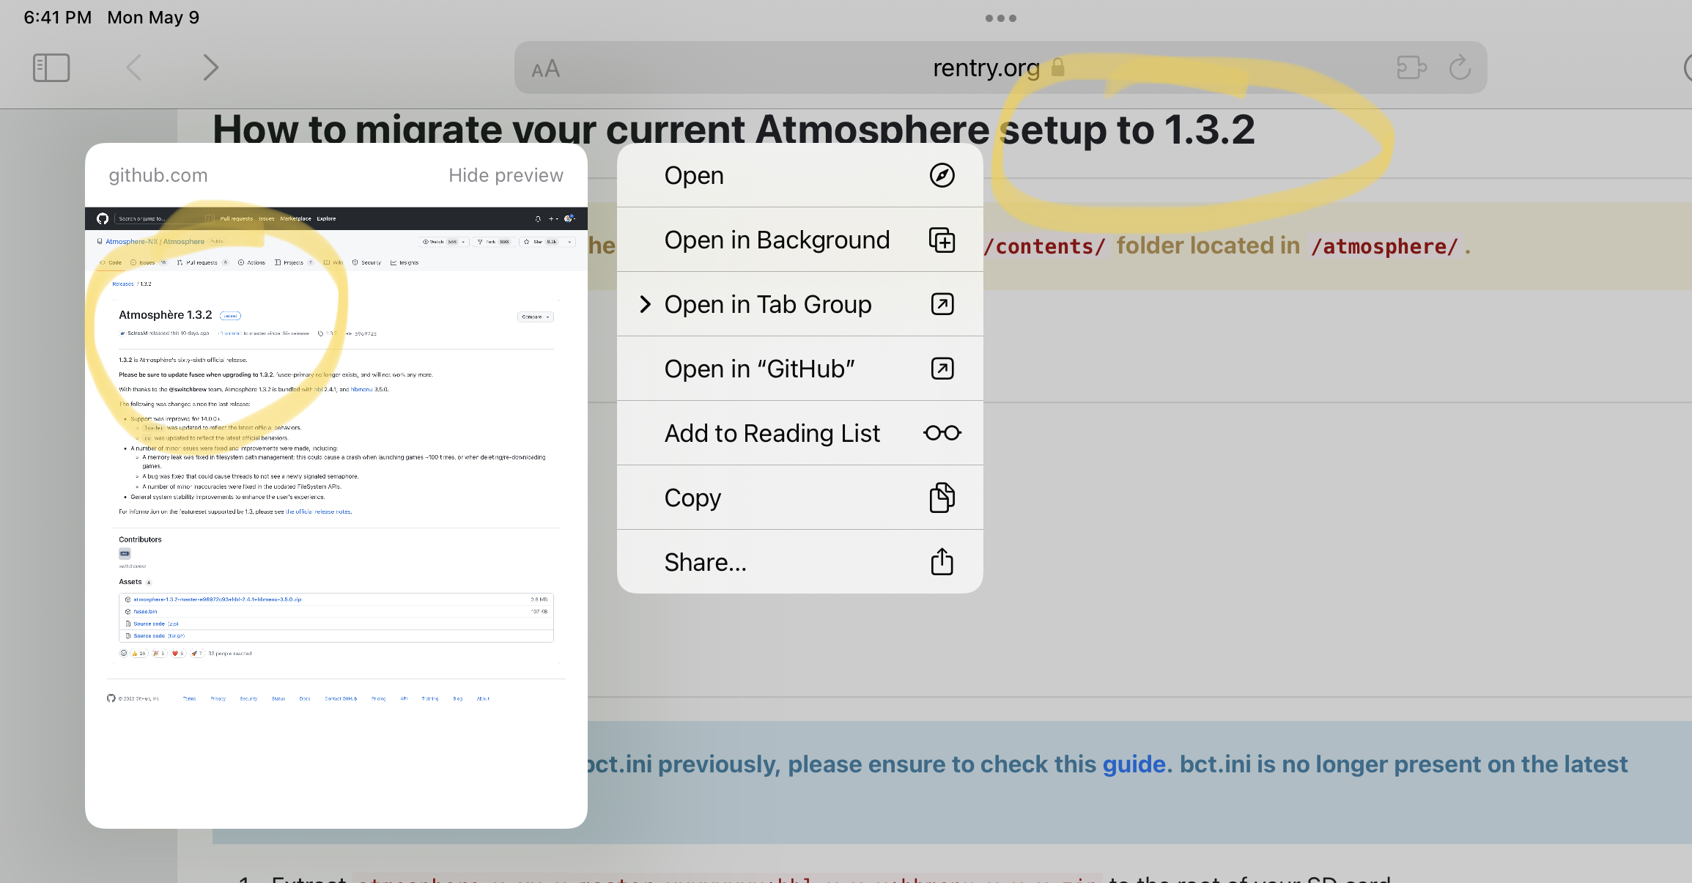1692x883 pixels.
Task: Open the GitHub page preview thumbnail
Action: point(336,517)
